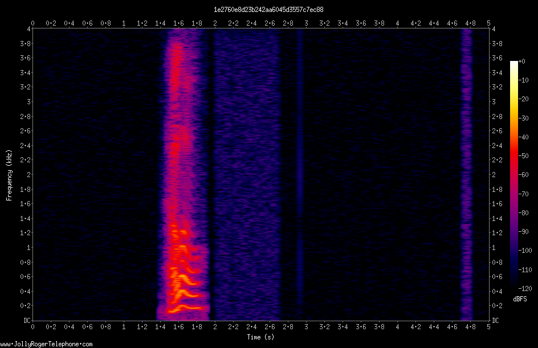Viewport: 538px width, 348px height.
Task: Select the '-10' color scale label
Action: (x=523, y=80)
